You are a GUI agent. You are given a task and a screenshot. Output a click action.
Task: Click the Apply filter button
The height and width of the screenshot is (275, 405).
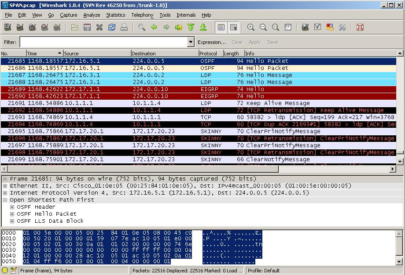point(255,42)
